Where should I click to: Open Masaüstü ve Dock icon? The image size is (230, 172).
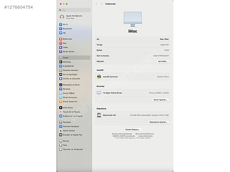point(61,85)
